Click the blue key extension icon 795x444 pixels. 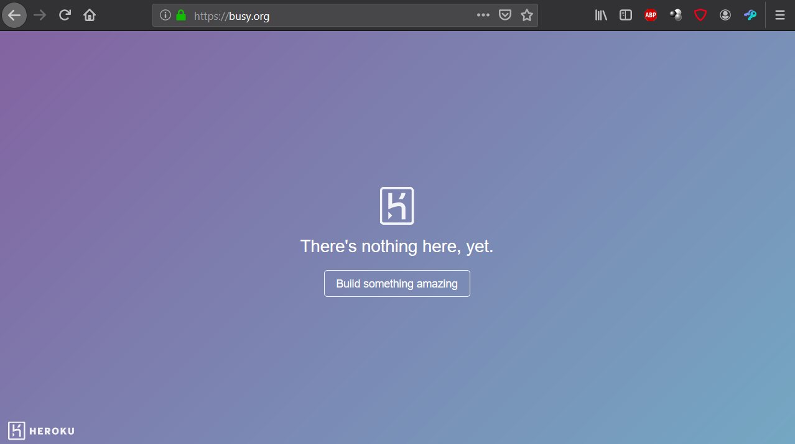750,15
